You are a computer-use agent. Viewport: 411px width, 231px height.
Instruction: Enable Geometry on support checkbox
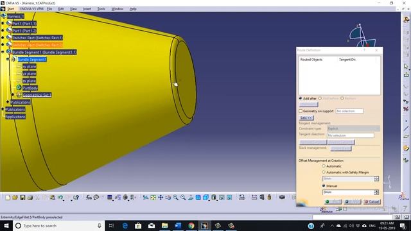tap(301, 111)
